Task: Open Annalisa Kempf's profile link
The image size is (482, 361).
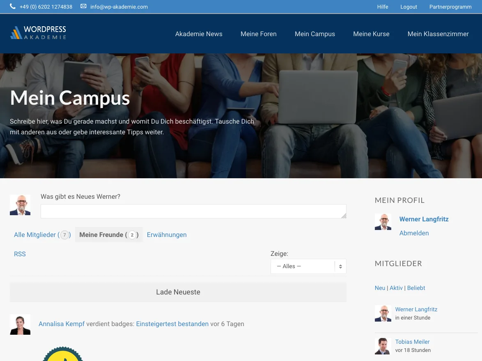Action: click(62, 324)
